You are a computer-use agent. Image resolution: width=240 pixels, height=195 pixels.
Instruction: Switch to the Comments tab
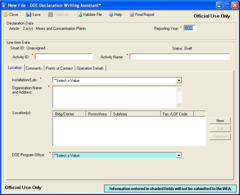coord(34,68)
